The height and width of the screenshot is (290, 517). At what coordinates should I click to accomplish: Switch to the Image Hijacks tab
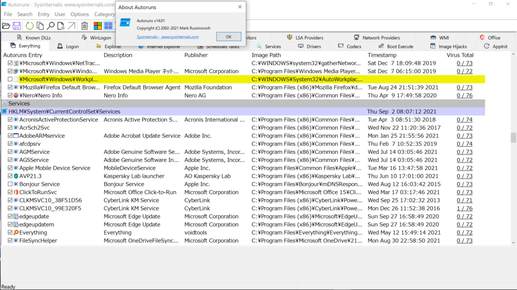(x=448, y=47)
